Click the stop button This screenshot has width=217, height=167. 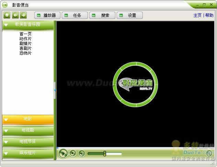(x=73, y=153)
